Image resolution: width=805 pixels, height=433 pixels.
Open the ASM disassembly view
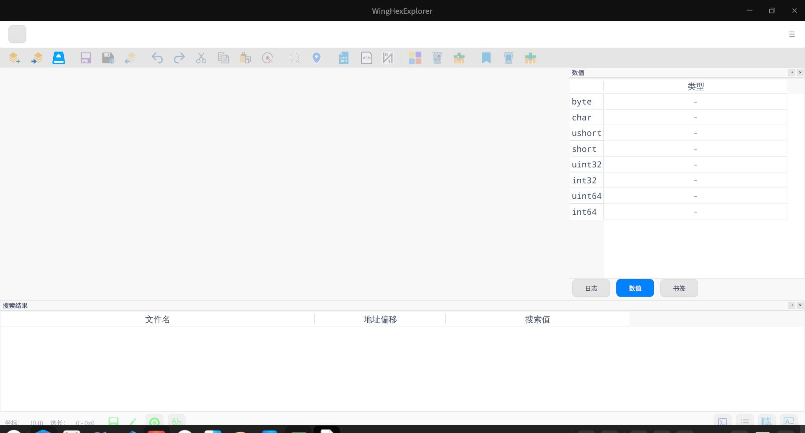(x=366, y=58)
